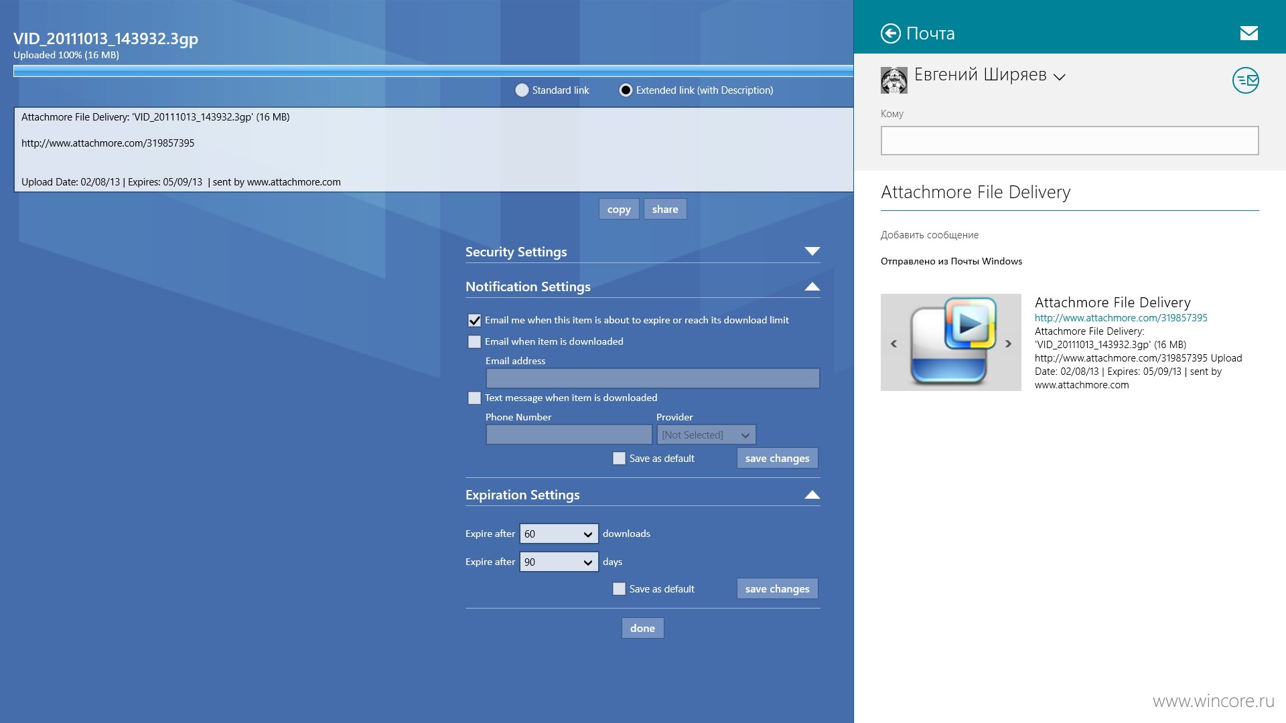Focus the Phone Number field
This screenshot has width=1286, height=723.
[569, 435]
